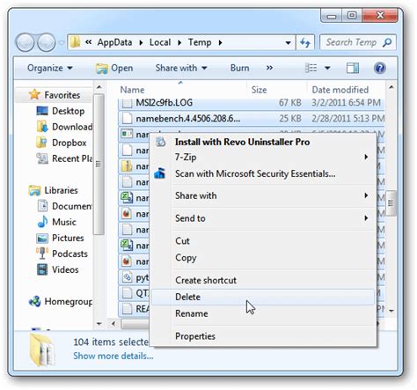
Task: Click the Open toolbar icon
Action: coord(102,69)
